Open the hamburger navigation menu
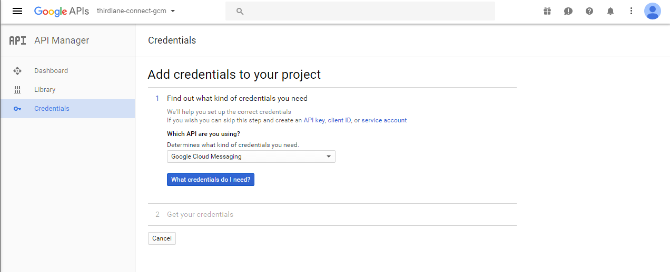This screenshot has height=272, width=670. 17,11
